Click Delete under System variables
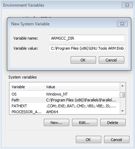Screen dimensions: 135x149 [113, 123]
